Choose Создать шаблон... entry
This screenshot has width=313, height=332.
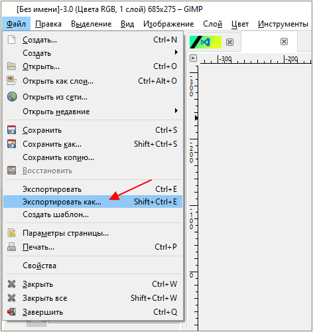pyautogui.click(x=93, y=214)
